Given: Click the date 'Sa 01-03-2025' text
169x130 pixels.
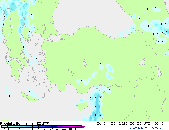Looking at the screenshot, I should point(112,124).
